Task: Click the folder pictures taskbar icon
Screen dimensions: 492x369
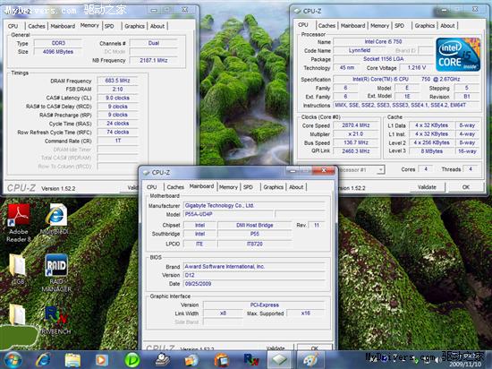Action: [191, 360]
